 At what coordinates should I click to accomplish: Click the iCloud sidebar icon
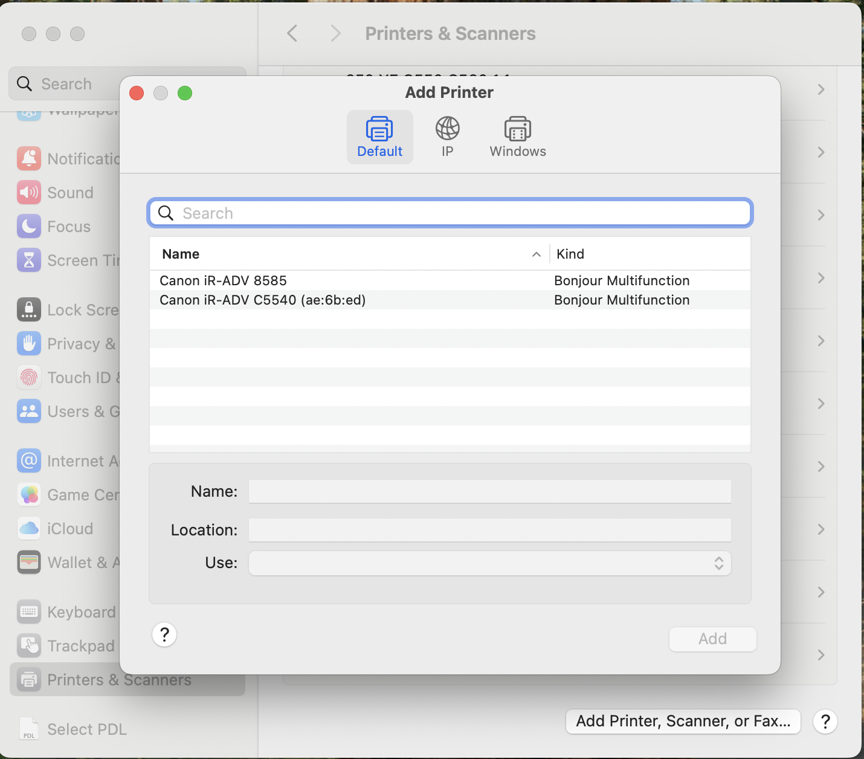[x=28, y=528]
